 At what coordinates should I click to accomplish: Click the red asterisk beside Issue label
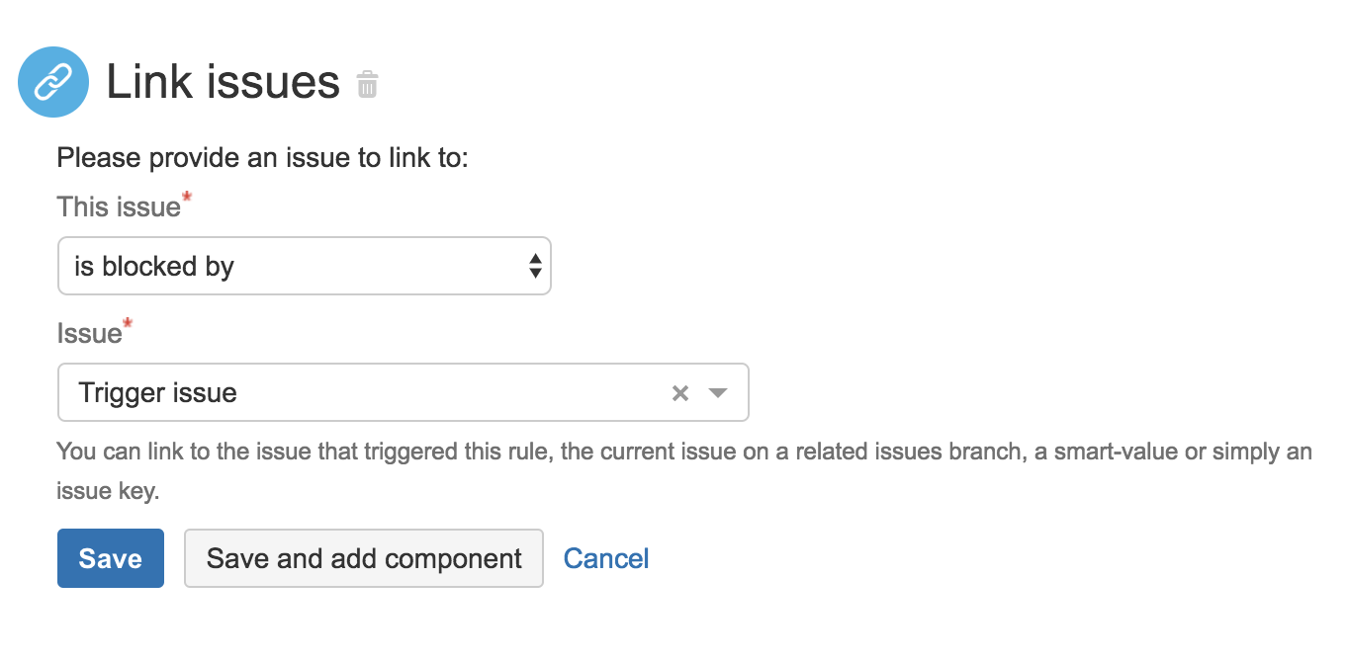click(128, 326)
